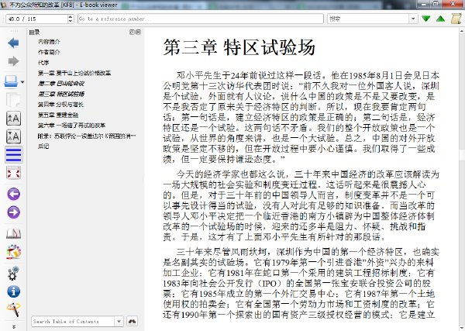465x331 pixels.
Task: Open Search Table of Contents dropdown arrow
Action: coord(119,321)
